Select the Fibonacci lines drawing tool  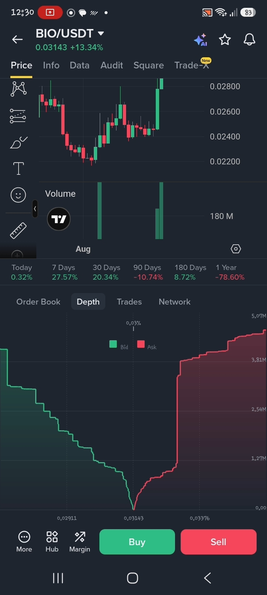[18, 116]
